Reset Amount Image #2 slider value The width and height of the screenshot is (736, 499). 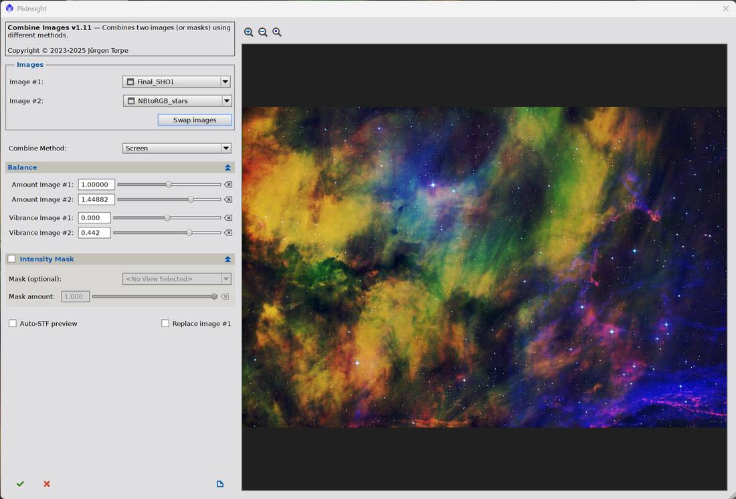(228, 199)
